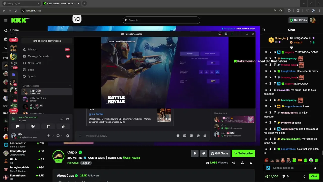The image size is (323, 182).
Task: Deafen Discord headphones
Action: point(58,136)
